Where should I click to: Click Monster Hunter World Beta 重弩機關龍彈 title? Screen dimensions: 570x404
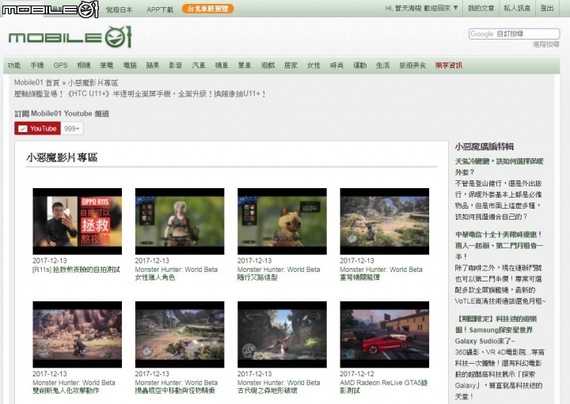click(x=381, y=274)
